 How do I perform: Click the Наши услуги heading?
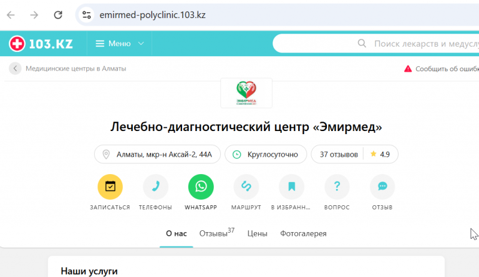pyautogui.click(x=89, y=271)
